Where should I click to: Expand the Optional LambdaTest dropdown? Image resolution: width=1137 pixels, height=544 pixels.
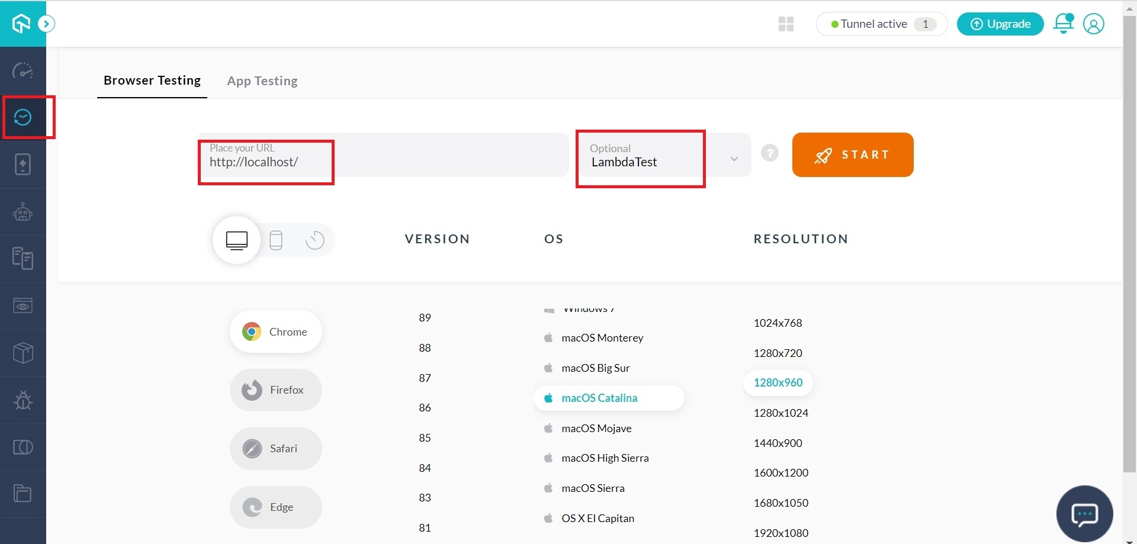pyautogui.click(x=734, y=158)
